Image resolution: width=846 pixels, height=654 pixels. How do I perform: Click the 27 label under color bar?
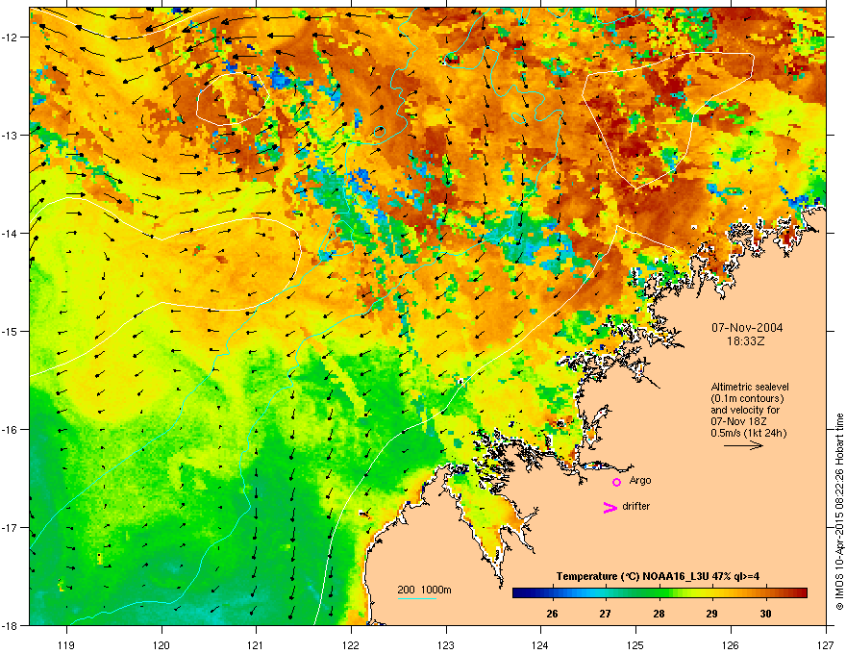(606, 614)
